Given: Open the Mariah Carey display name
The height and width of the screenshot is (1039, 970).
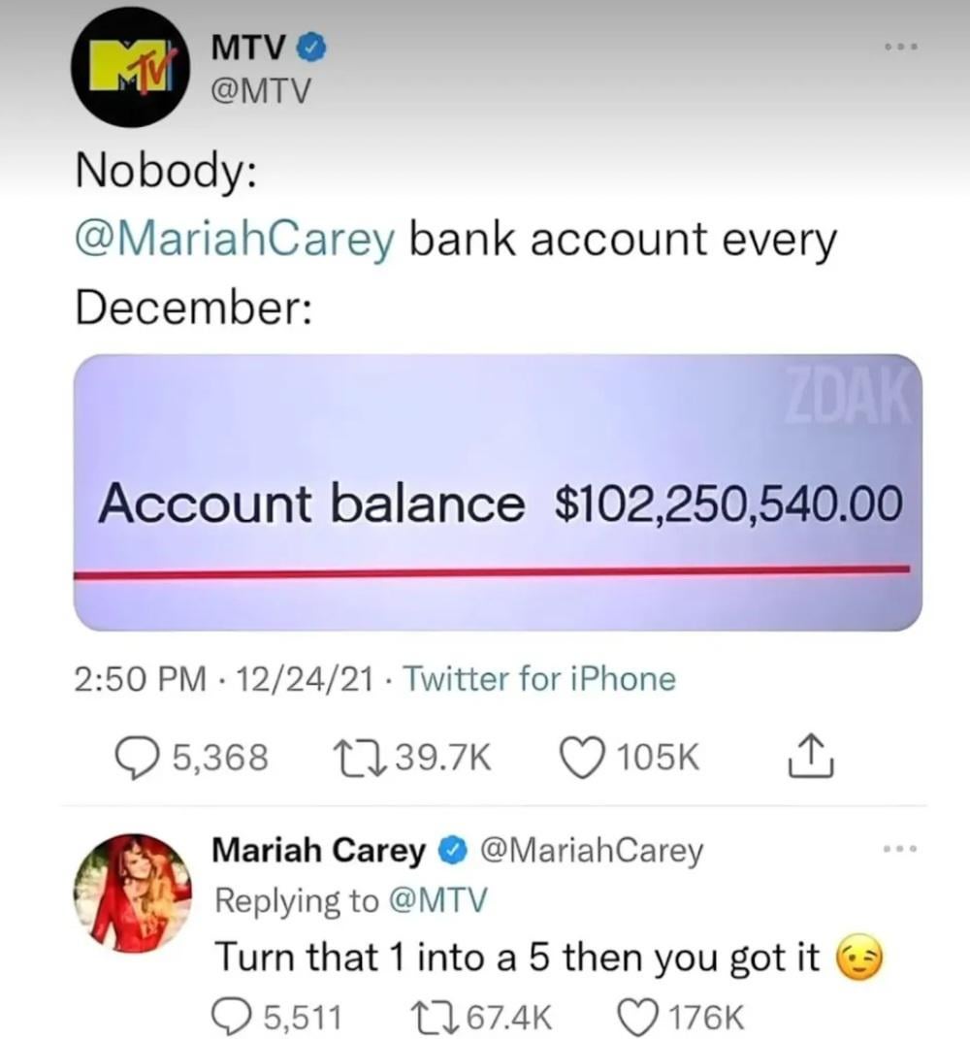Looking at the screenshot, I should (319, 850).
